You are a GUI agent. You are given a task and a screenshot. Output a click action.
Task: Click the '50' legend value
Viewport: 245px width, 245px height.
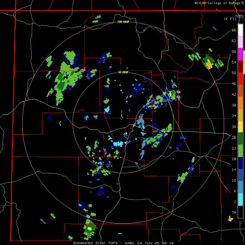pyautogui.click(x=234, y=73)
